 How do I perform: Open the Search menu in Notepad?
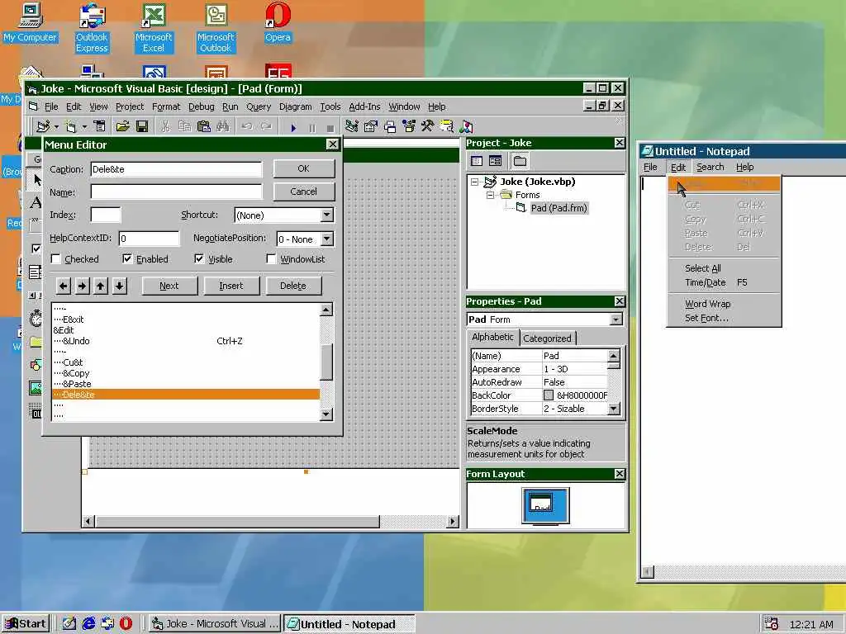(710, 167)
